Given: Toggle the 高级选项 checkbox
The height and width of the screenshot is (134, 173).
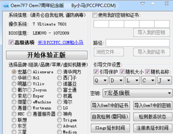Looking at the screenshot, I should point(11,42).
